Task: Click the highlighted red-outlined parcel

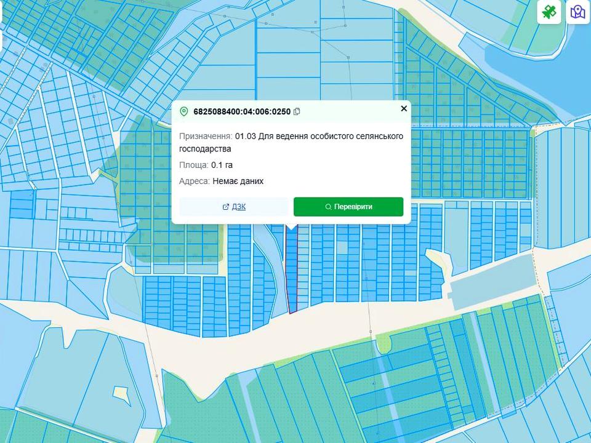Action: [291, 269]
